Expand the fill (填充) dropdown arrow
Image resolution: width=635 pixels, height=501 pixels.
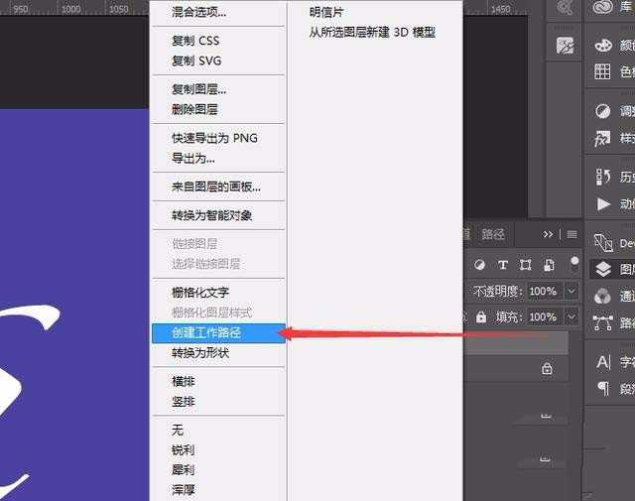pos(571,317)
